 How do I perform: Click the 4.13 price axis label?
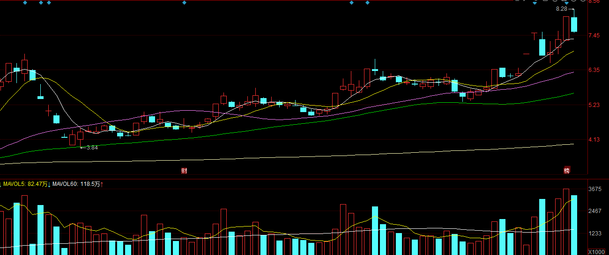click(594, 140)
